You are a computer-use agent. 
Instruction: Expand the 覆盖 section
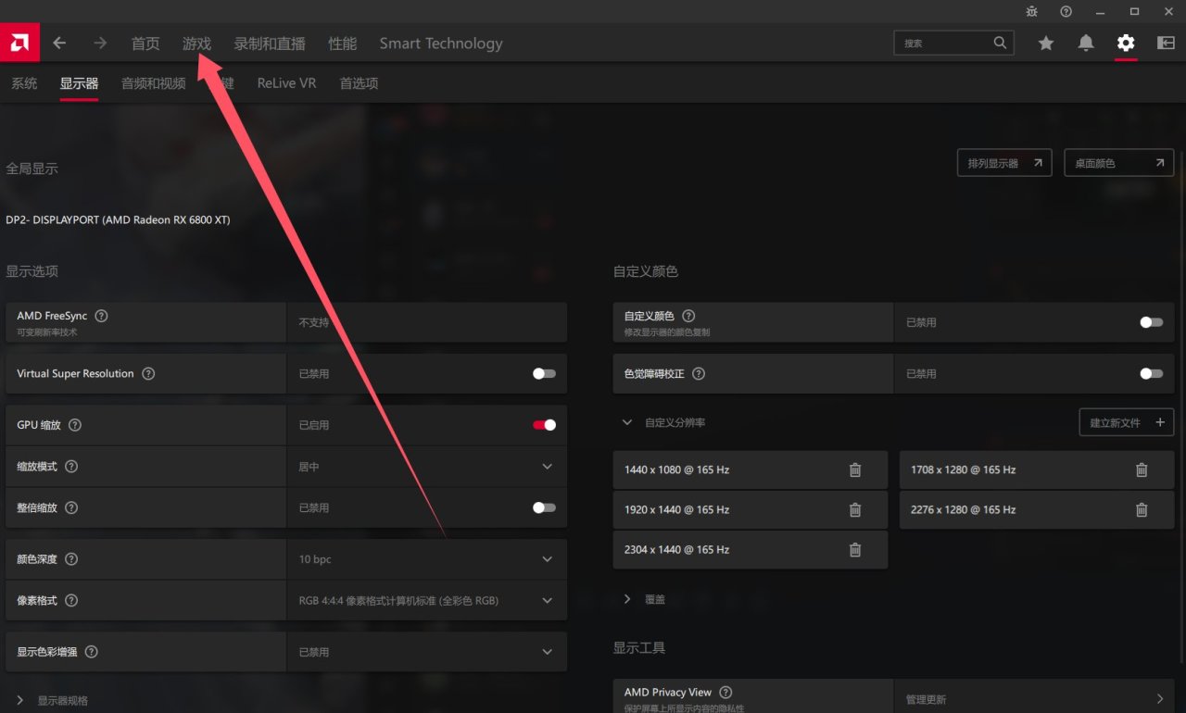[x=627, y=599]
